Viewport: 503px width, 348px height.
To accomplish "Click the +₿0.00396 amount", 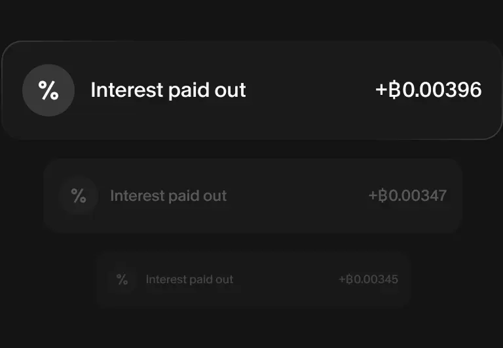I will (x=429, y=90).
